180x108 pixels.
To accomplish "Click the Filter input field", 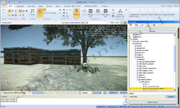I will (155, 94).
